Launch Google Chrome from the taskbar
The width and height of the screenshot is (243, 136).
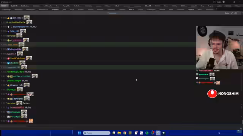point(125,133)
